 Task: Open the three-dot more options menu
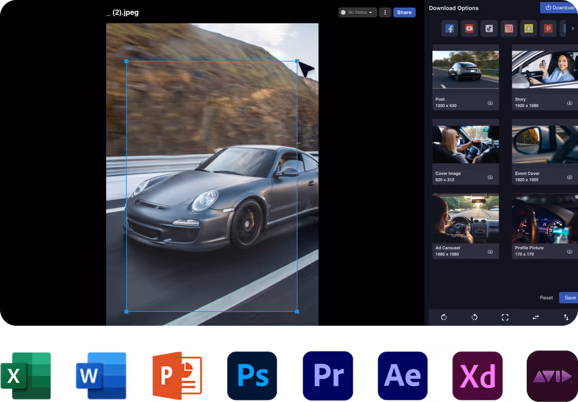(385, 12)
